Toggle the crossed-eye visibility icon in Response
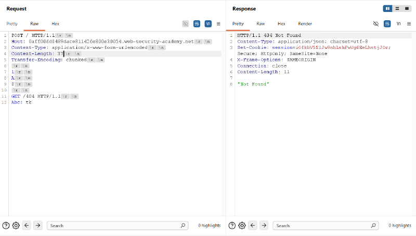The width and height of the screenshot is (416, 236). tap(376, 24)
